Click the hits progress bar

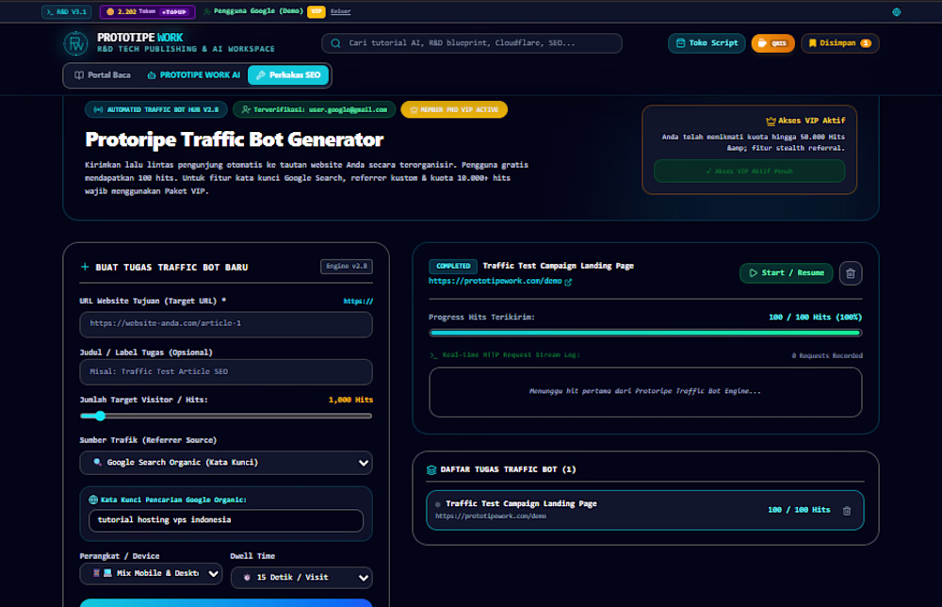[646, 333]
